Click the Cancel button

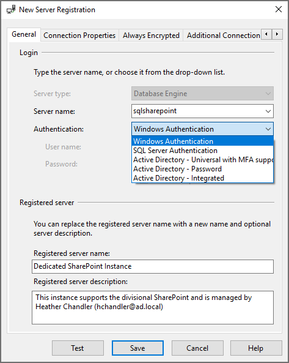[197, 348]
